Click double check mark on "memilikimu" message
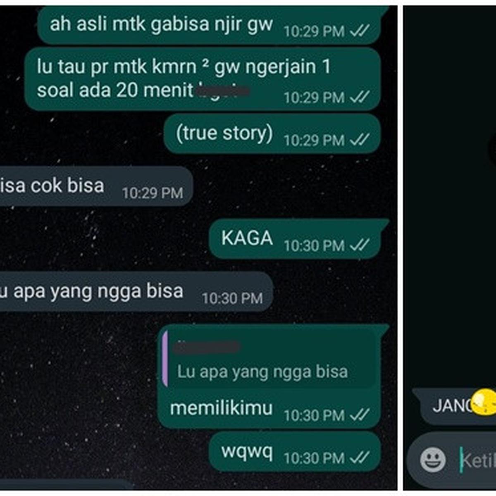Image resolution: width=496 pixels, height=496 pixels. pos(359,415)
